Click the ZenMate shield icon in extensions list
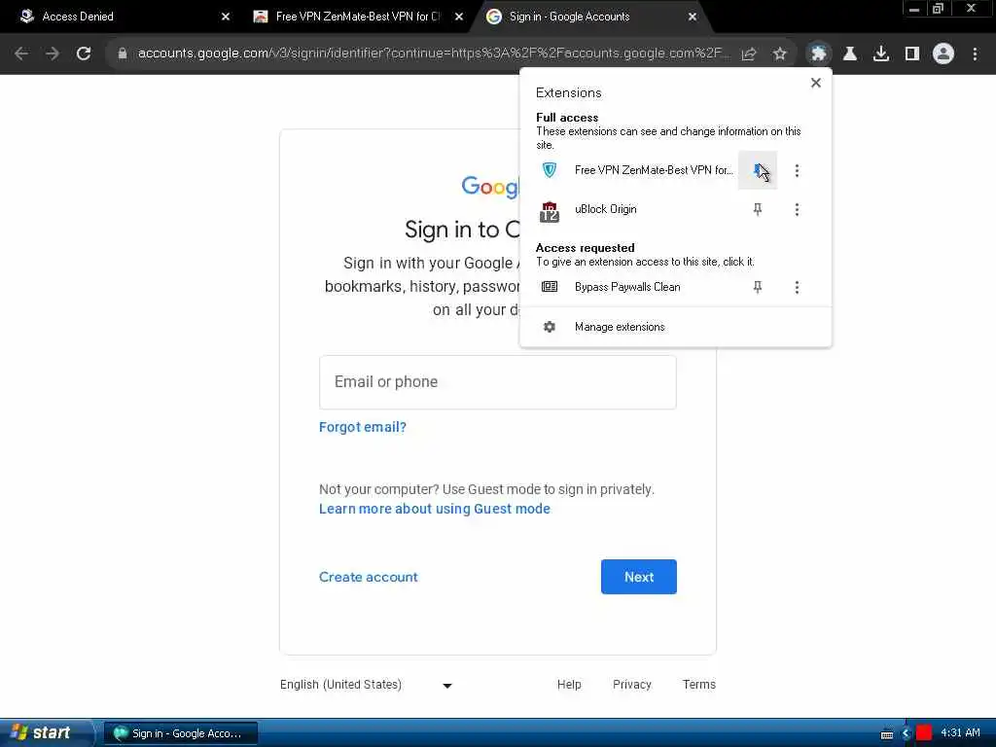Viewport: 996px width, 747px height. pyautogui.click(x=550, y=169)
